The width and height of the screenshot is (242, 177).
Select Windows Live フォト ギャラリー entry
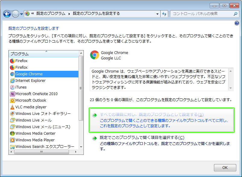click(44, 114)
